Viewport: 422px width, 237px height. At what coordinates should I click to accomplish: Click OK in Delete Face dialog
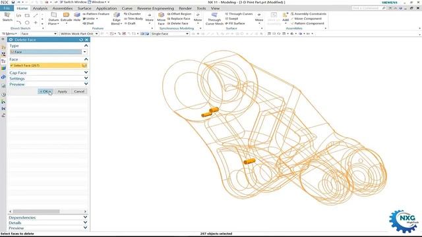pyautogui.click(x=45, y=92)
